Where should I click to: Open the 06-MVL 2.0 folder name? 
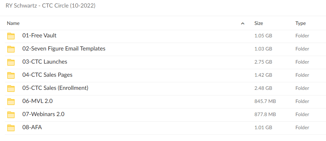click(37, 101)
